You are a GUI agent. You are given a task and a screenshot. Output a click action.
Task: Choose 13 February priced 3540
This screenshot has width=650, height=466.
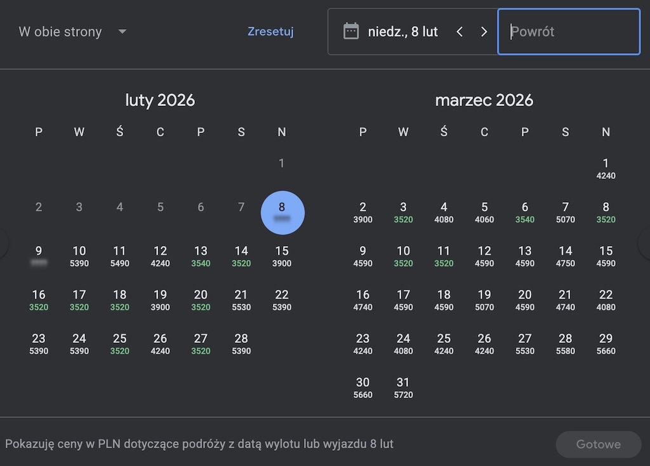(x=201, y=256)
